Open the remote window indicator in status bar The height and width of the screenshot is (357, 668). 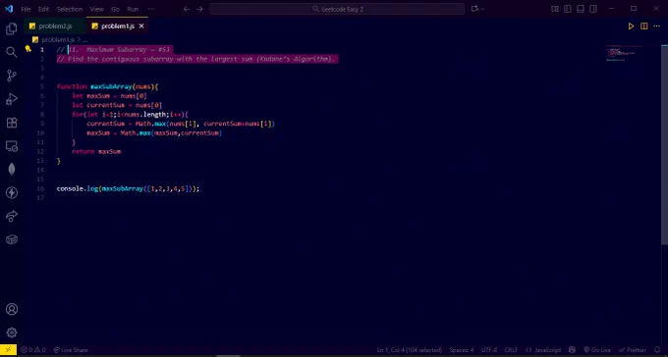8,350
